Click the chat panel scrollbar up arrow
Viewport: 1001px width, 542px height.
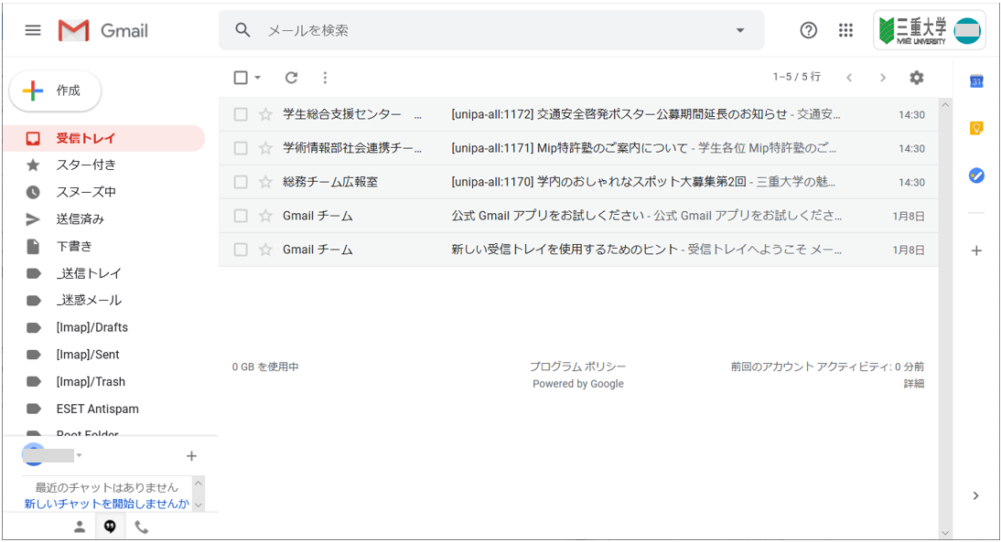tap(198, 484)
